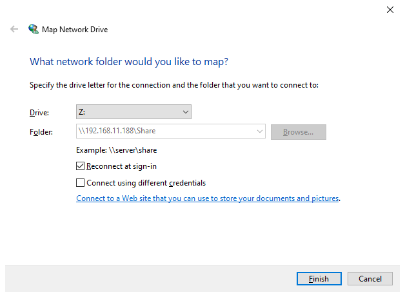The width and height of the screenshot is (405, 297).
Task: Click the 'What network folder' heading
Action: click(x=129, y=62)
